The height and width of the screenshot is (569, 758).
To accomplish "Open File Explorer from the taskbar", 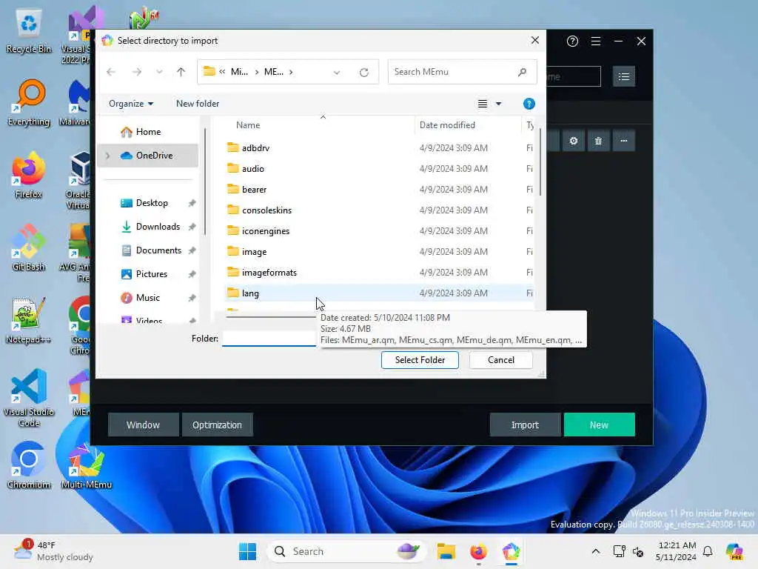I will click(x=446, y=551).
